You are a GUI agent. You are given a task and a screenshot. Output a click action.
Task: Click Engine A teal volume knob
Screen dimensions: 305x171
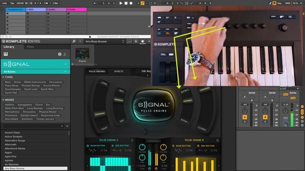[x=142, y=147]
